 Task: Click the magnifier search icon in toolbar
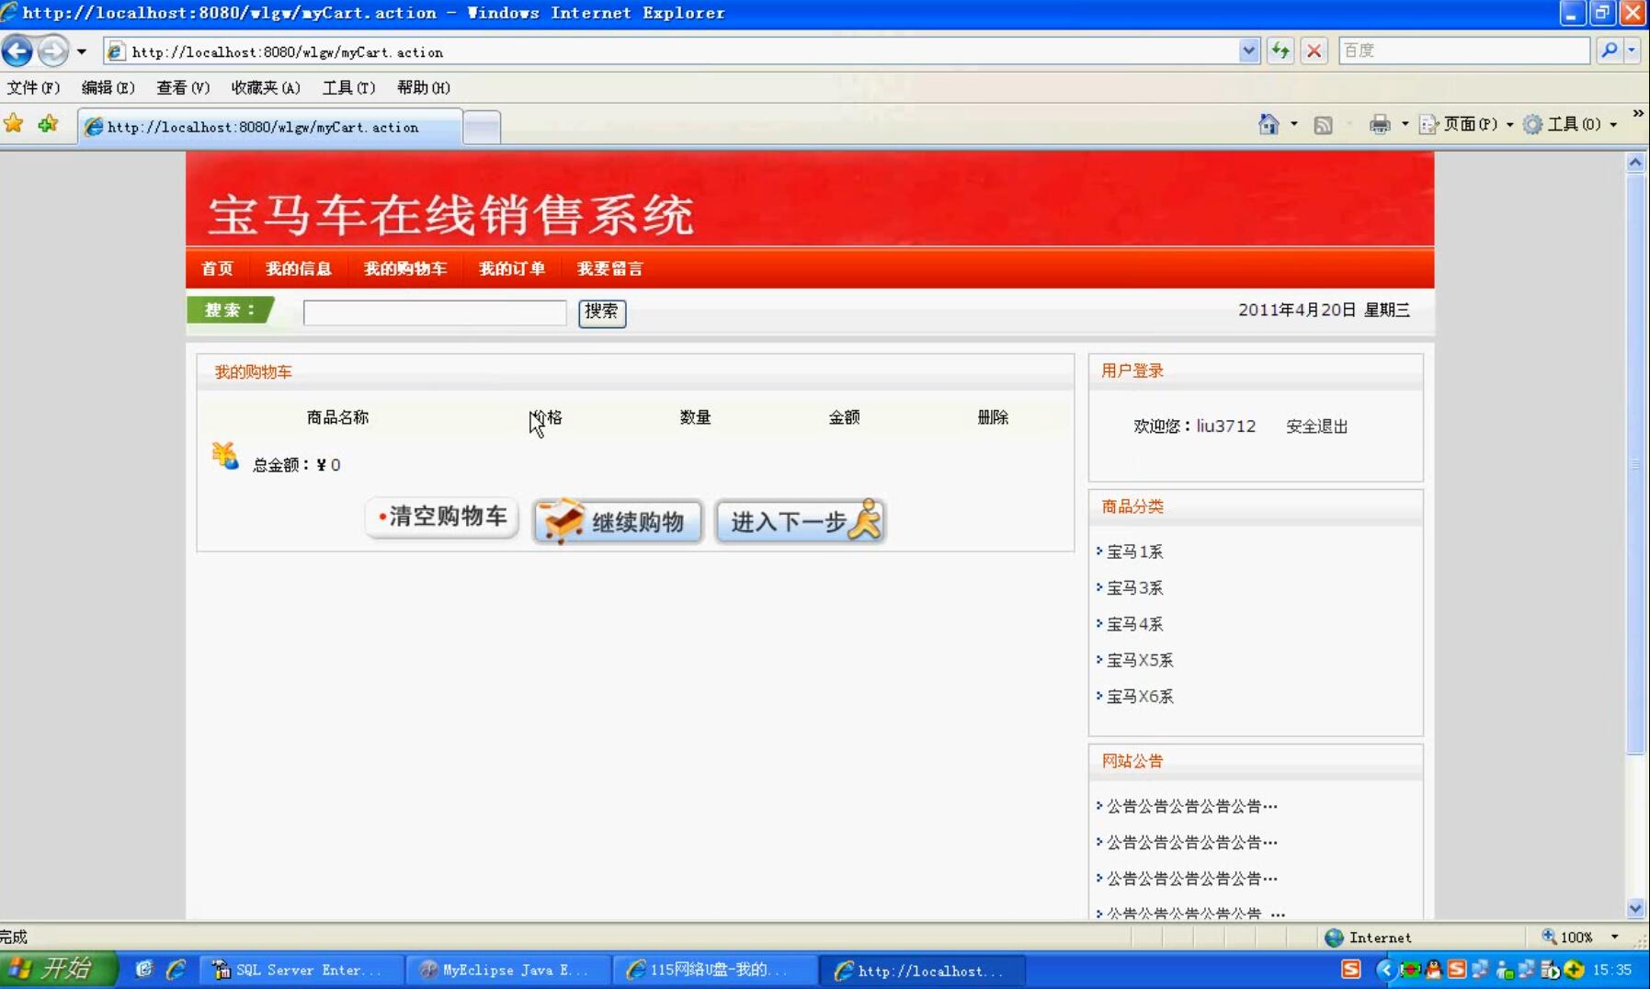tap(1609, 51)
